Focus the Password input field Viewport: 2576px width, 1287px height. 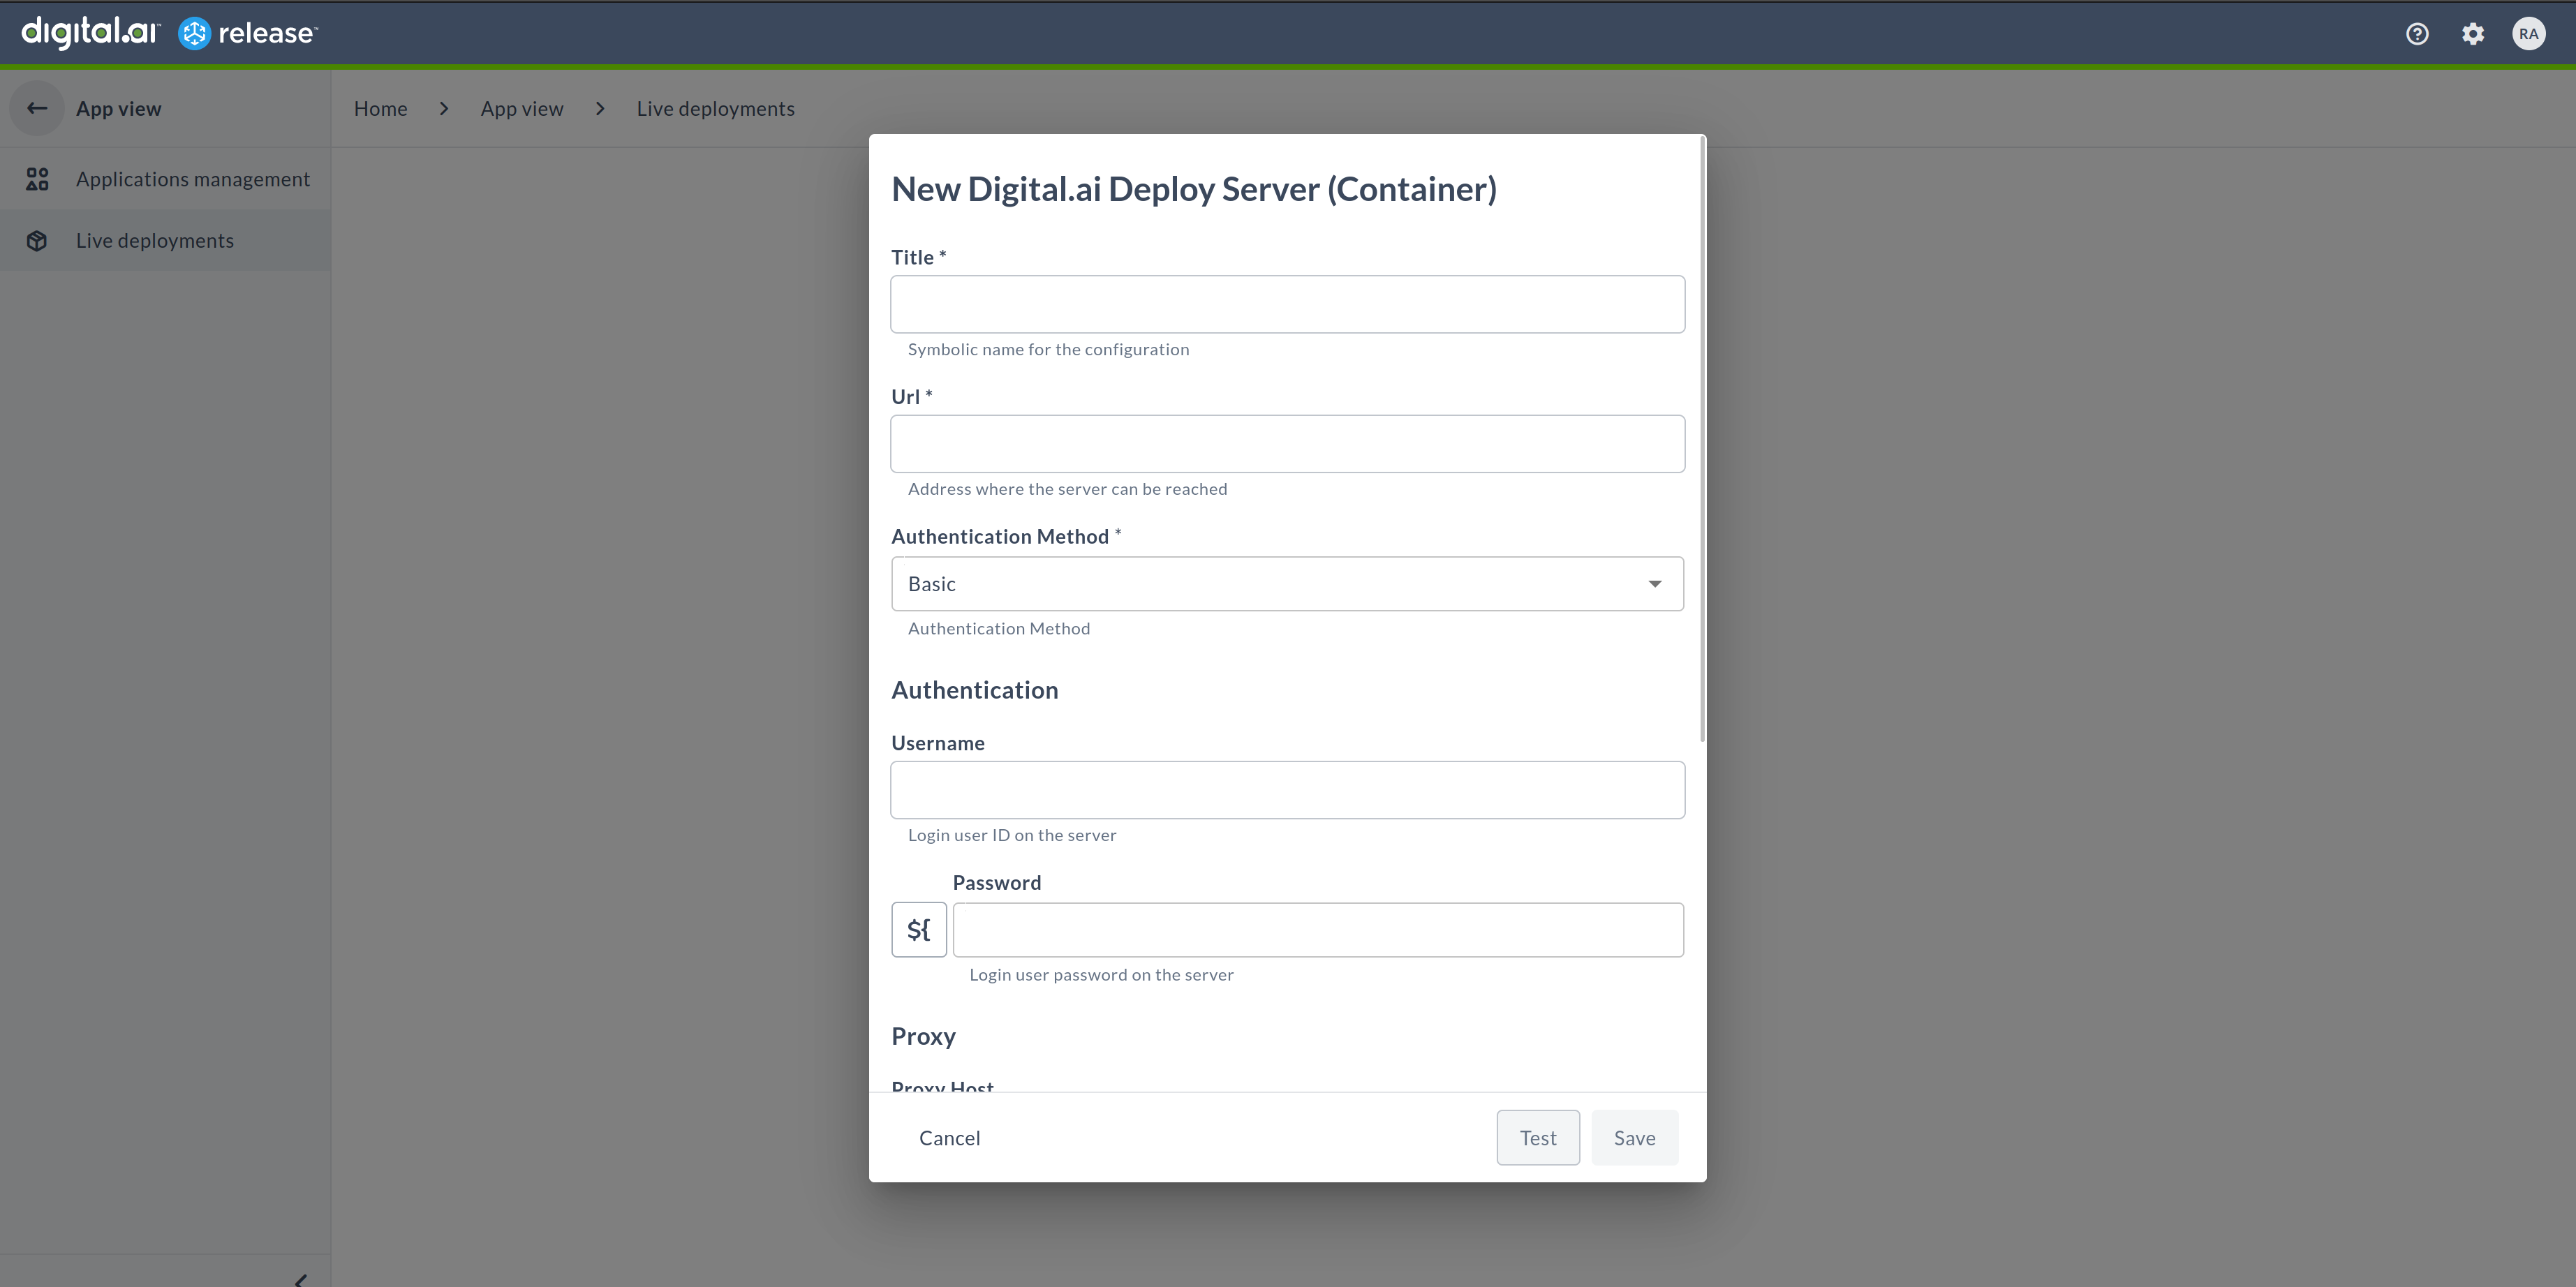click(1318, 930)
